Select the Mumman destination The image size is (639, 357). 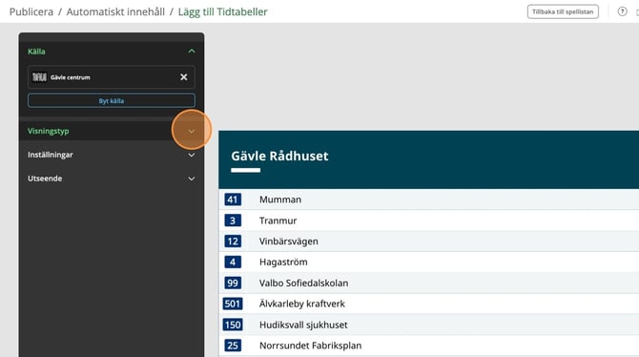click(x=280, y=199)
